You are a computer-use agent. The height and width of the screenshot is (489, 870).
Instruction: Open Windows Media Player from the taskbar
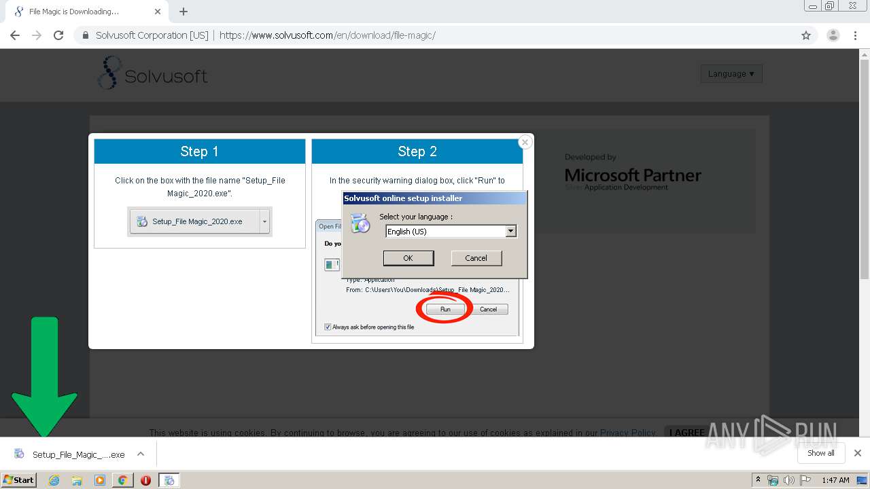click(x=100, y=480)
